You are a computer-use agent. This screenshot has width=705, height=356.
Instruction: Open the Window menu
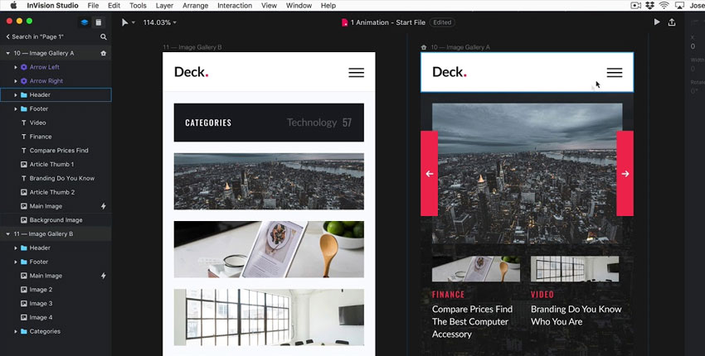tap(299, 6)
